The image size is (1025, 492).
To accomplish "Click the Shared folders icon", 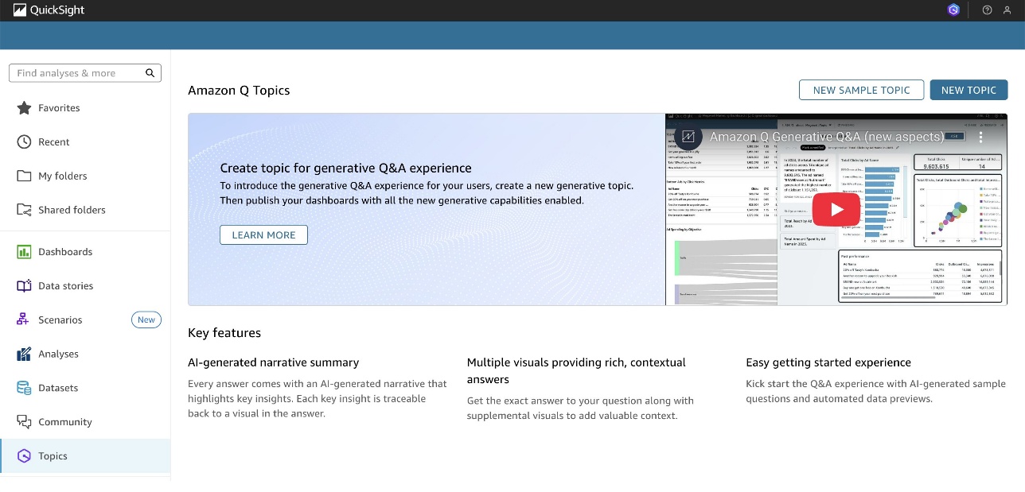I will pos(24,210).
